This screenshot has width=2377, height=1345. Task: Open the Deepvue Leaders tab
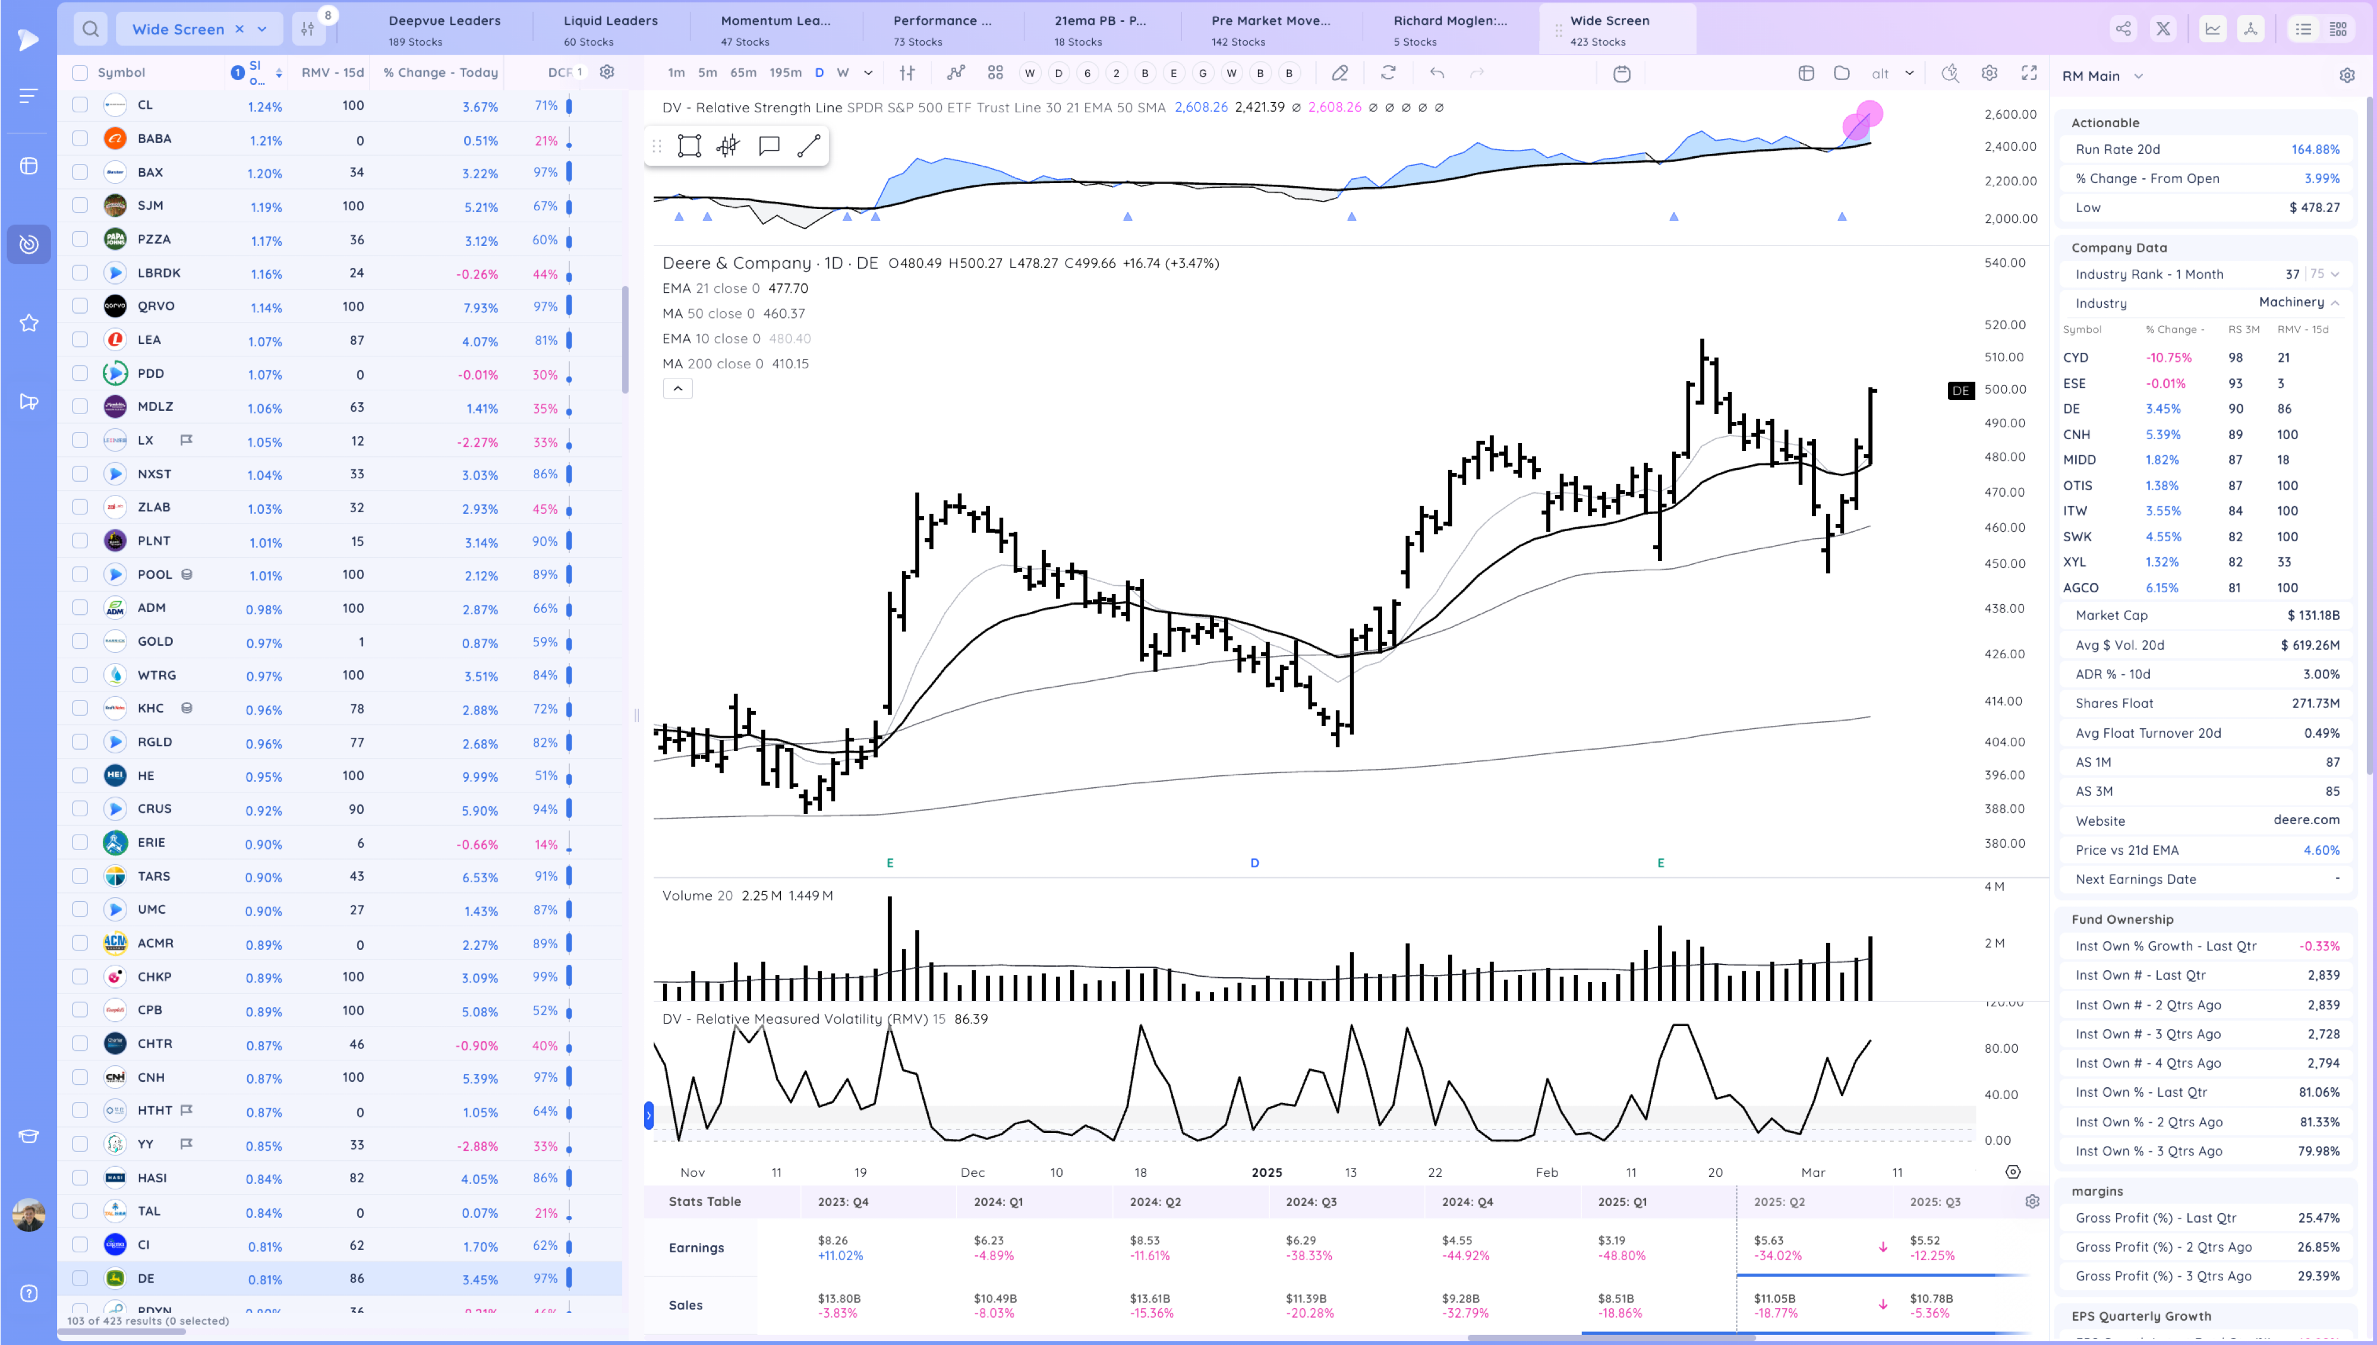tap(444, 30)
